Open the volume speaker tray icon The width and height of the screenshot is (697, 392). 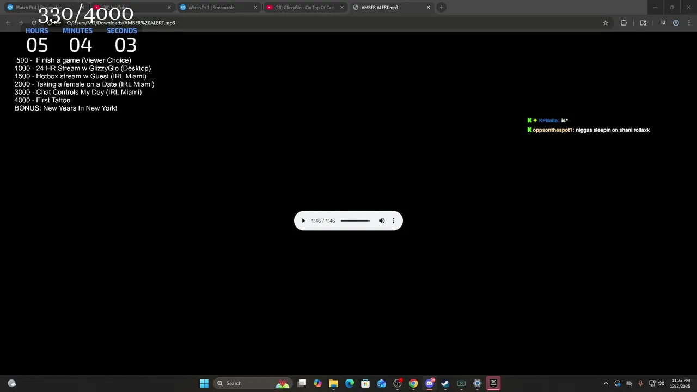point(661,383)
